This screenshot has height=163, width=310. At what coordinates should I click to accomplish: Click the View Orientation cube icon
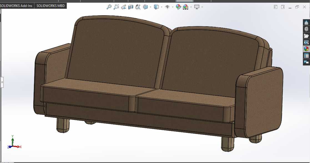(145, 7)
